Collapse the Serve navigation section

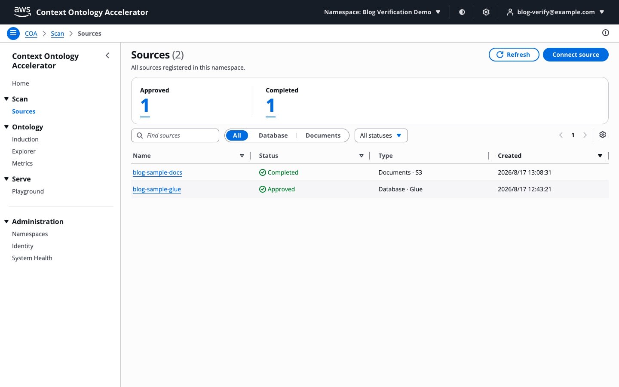[6, 179]
